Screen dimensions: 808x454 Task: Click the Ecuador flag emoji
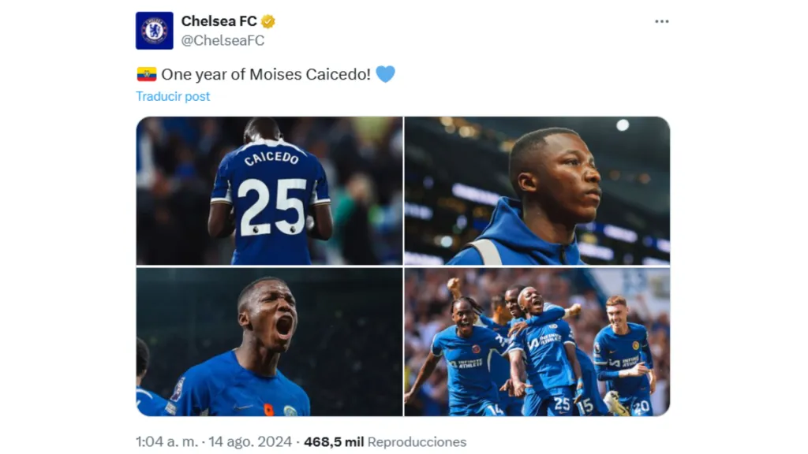pos(145,73)
